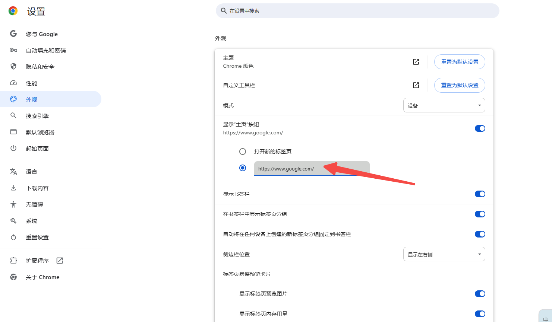The height and width of the screenshot is (322, 552).
Task: Open 重置设置 section
Action: pos(51,237)
